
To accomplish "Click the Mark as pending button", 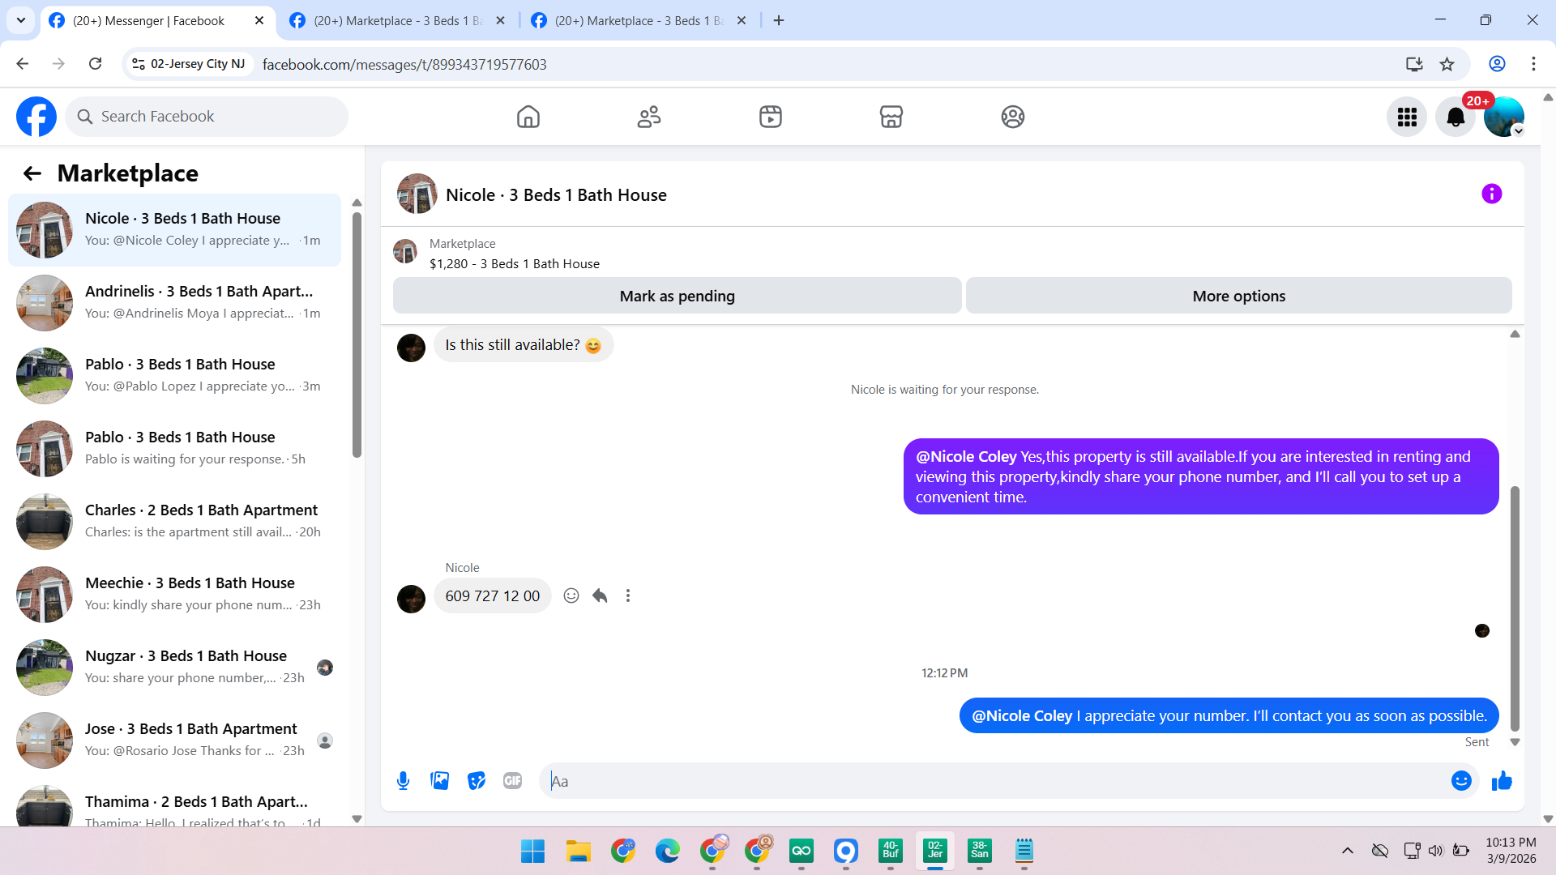I will (x=677, y=296).
